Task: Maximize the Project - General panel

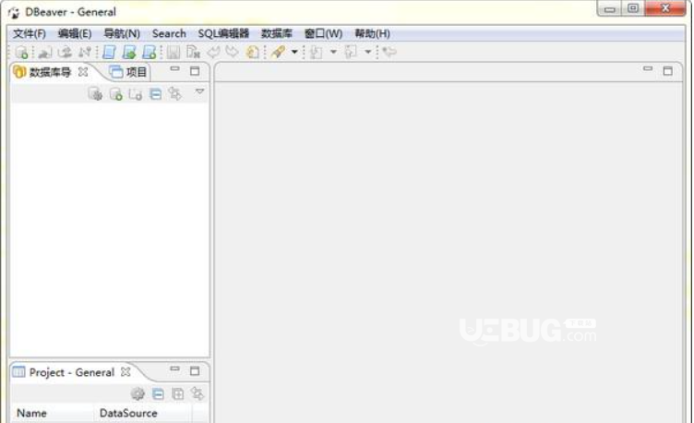Action: click(x=195, y=370)
